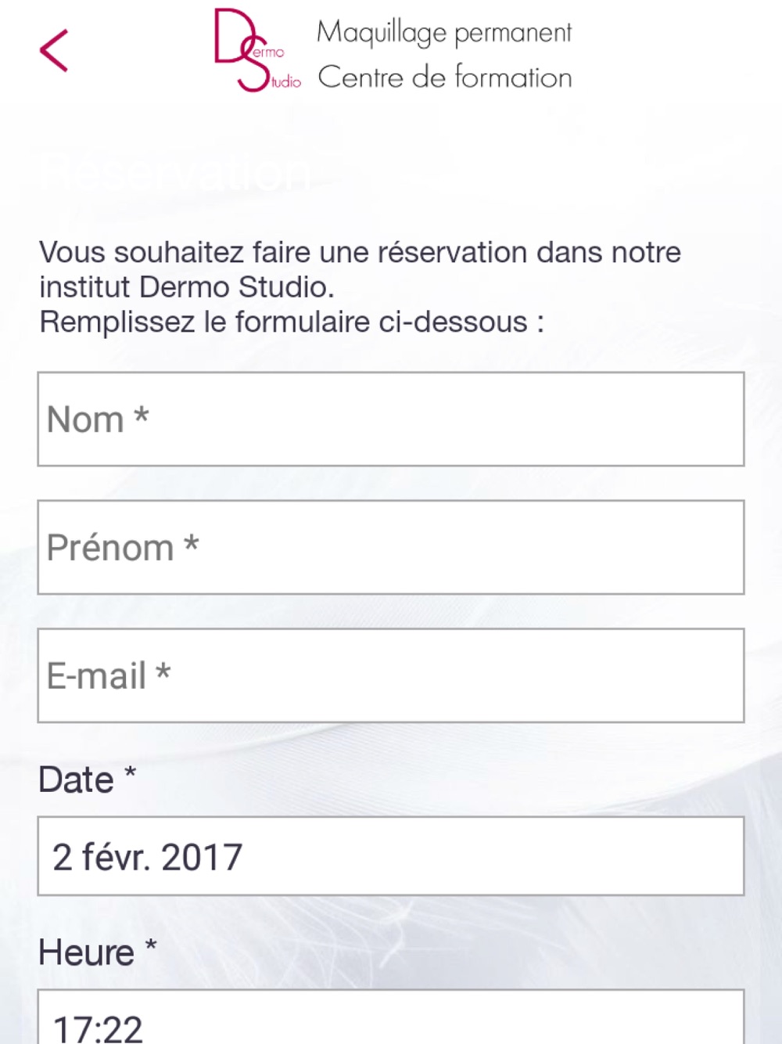Tap the Heure field label
The height and width of the screenshot is (1044, 782).
86,953
